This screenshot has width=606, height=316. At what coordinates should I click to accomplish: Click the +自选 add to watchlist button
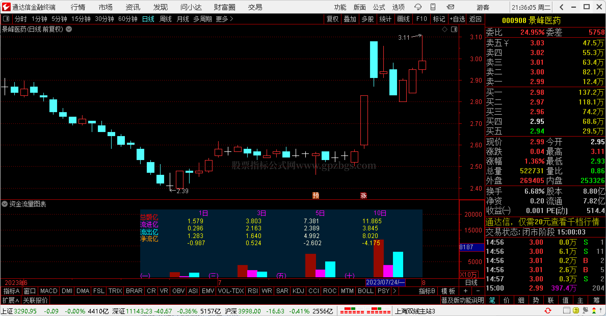pos(457,19)
